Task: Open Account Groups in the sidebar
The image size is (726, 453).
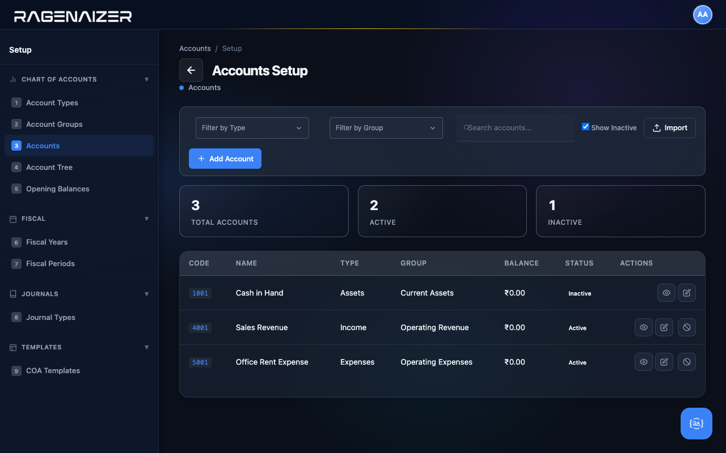Action: [79, 124]
